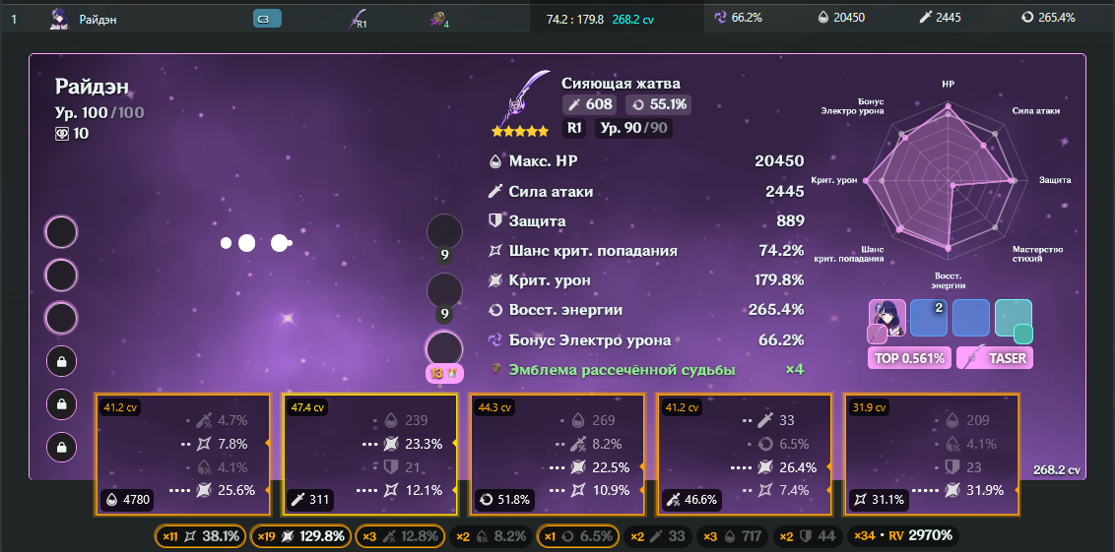Select the Шанс крит. попадания stat row

tap(647, 251)
